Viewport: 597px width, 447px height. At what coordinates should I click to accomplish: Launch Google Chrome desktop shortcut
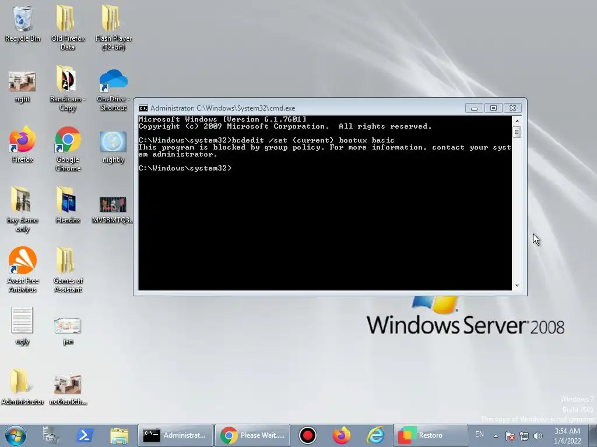(x=68, y=149)
